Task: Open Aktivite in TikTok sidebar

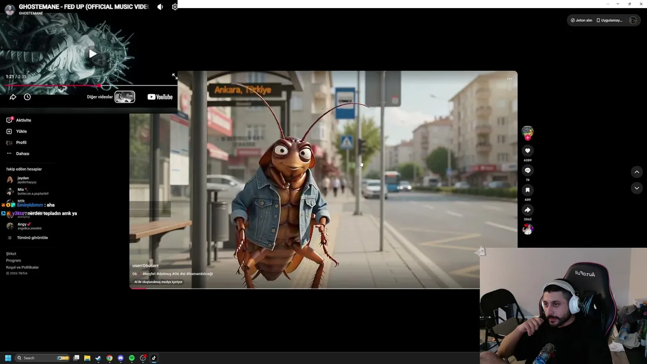Action: tap(19, 120)
